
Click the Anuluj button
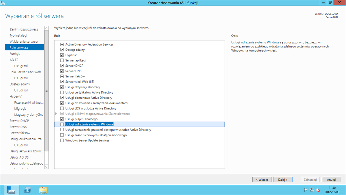tap(331, 179)
